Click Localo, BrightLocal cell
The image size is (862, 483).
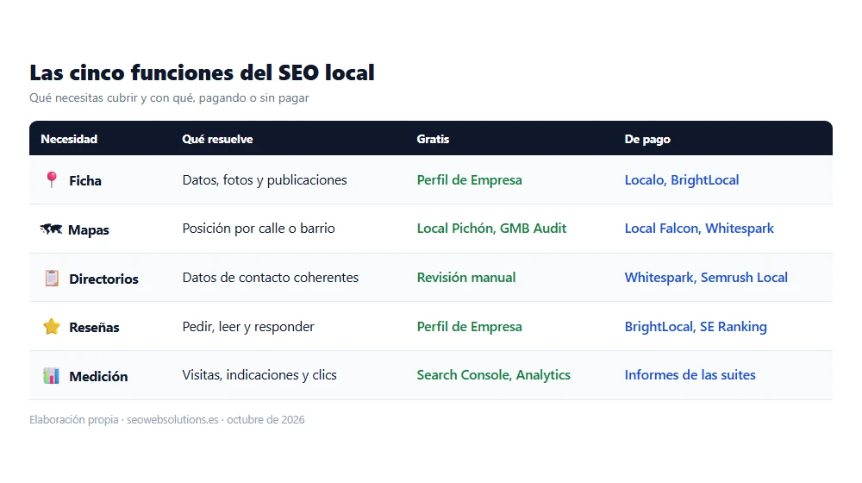[682, 180]
